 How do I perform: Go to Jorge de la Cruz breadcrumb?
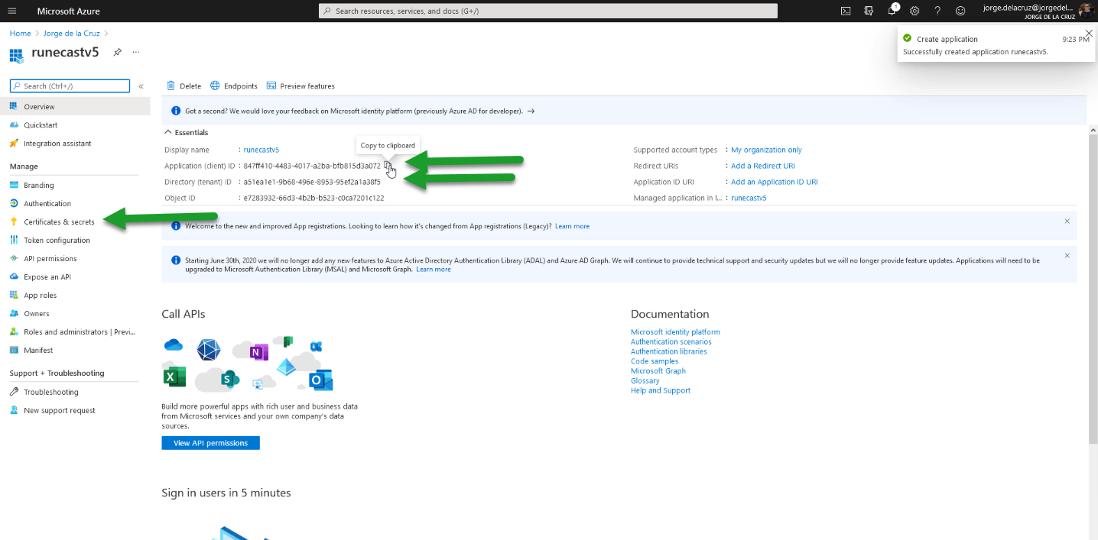(73, 34)
